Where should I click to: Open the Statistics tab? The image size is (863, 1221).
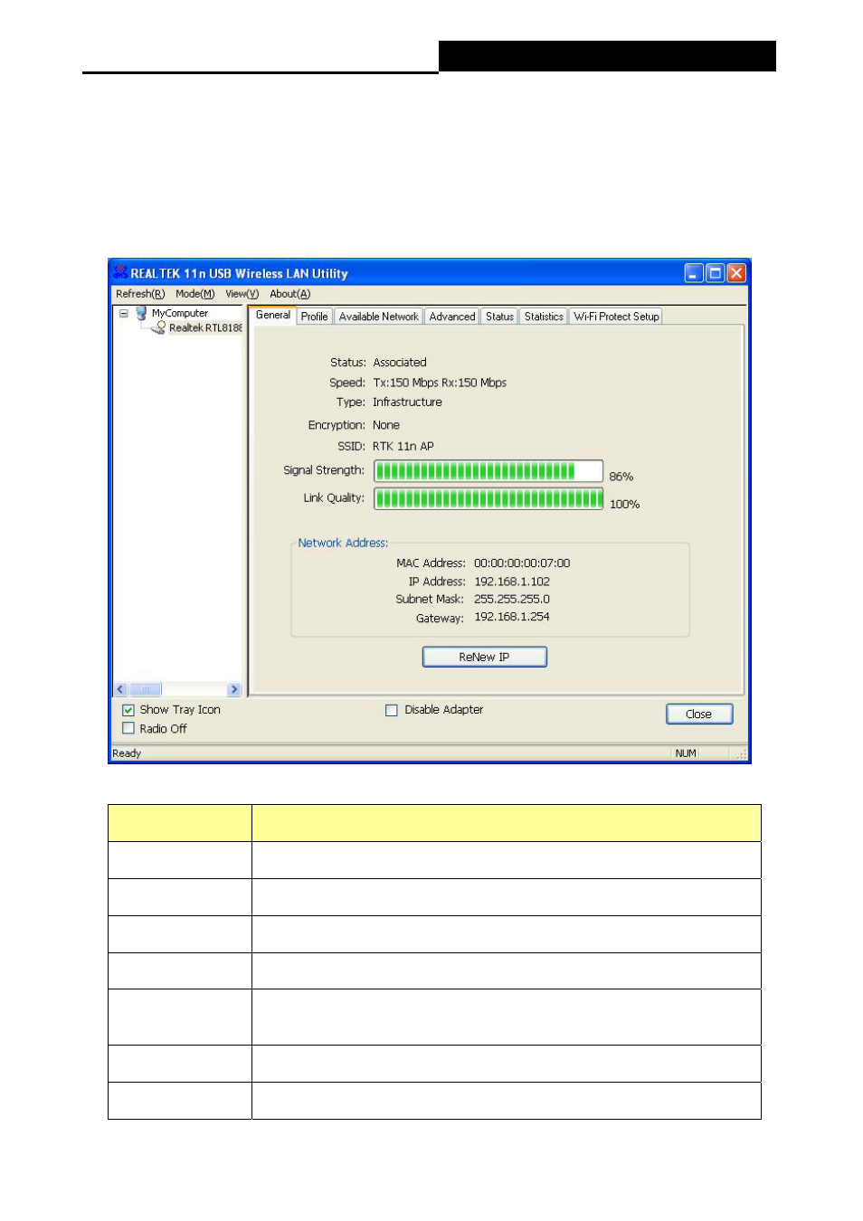point(544,317)
